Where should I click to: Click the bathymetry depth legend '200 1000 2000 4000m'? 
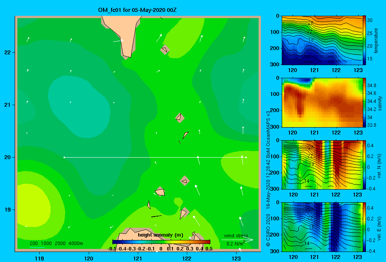(x=56, y=244)
